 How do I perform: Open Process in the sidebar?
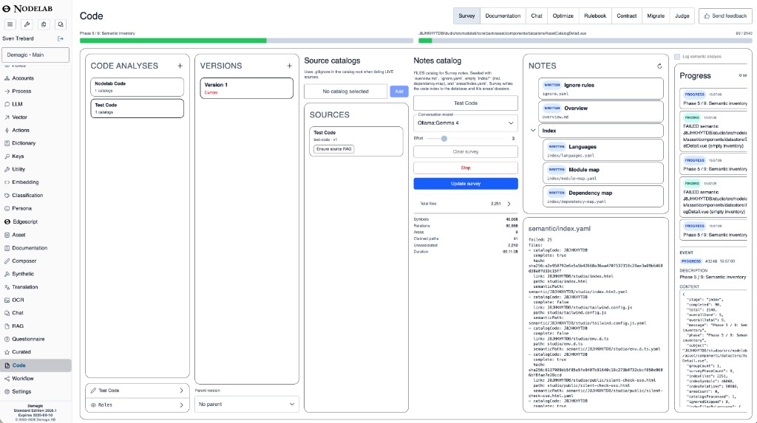click(x=35, y=91)
